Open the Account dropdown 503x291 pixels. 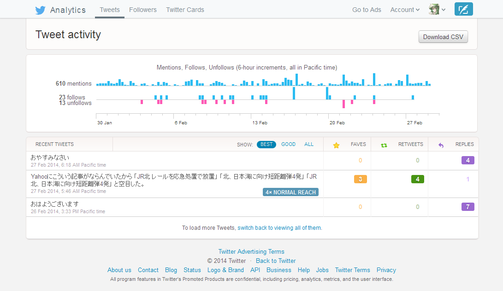click(404, 10)
